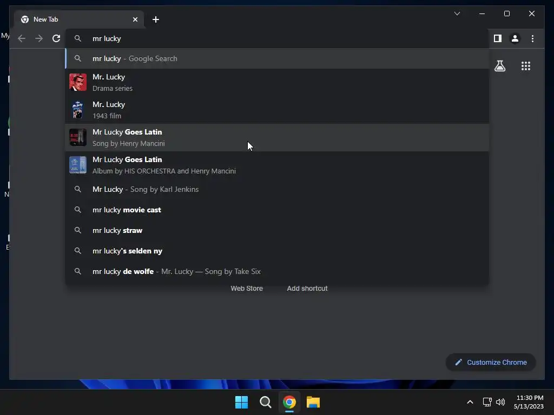The height and width of the screenshot is (415, 554).
Task: Click the forward navigation arrow
Action: [x=39, y=38]
